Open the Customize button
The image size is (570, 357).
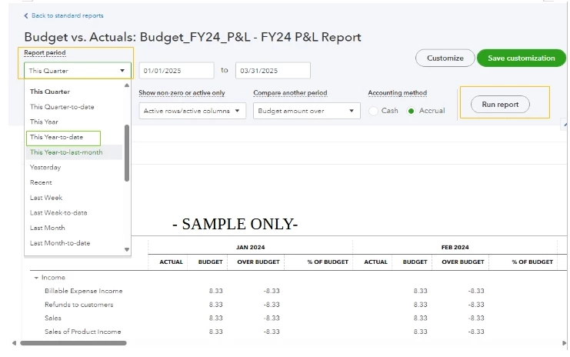(445, 58)
